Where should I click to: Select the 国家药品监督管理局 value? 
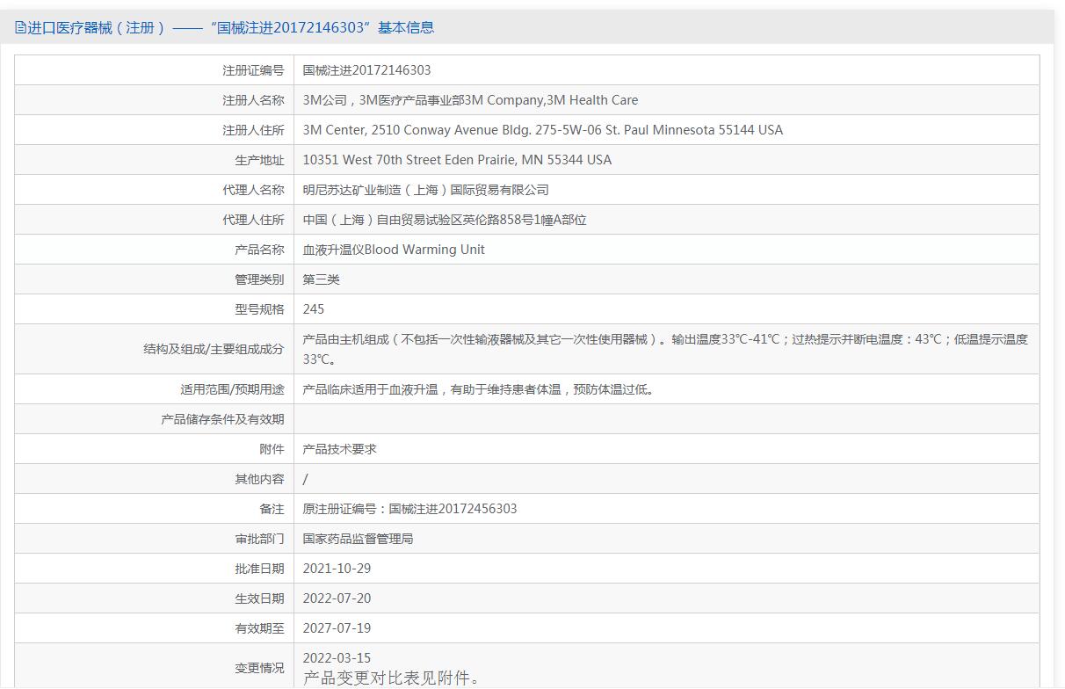[x=359, y=539]
